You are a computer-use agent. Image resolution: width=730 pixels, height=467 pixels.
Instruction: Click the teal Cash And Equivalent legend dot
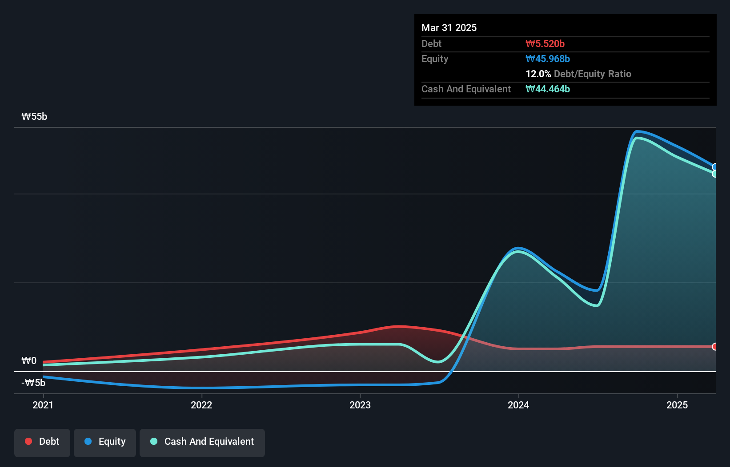coord(153,441)
